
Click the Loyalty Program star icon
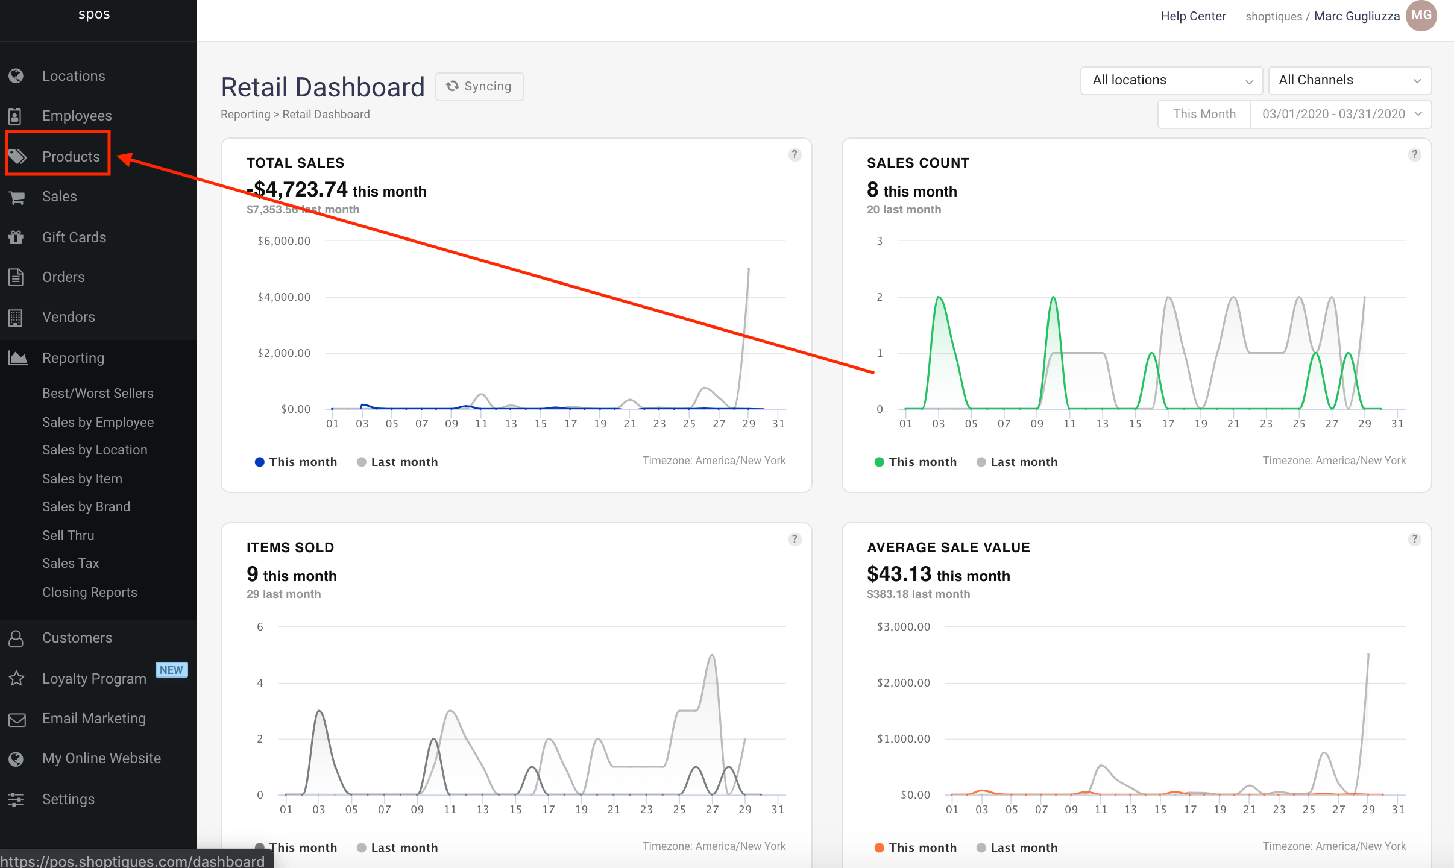[16, 678]
